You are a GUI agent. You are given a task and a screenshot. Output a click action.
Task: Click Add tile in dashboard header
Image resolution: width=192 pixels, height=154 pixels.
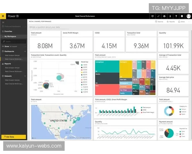(159, 21)
